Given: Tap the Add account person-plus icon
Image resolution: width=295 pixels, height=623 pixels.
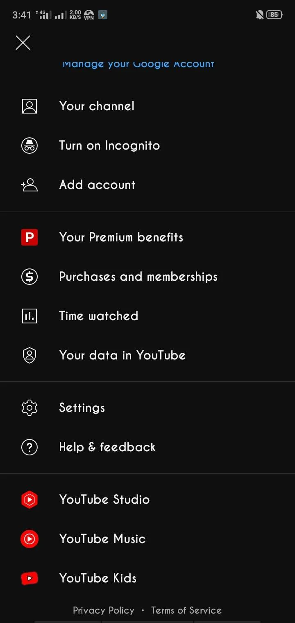Looking at the screenshot, I should [29, 185].
